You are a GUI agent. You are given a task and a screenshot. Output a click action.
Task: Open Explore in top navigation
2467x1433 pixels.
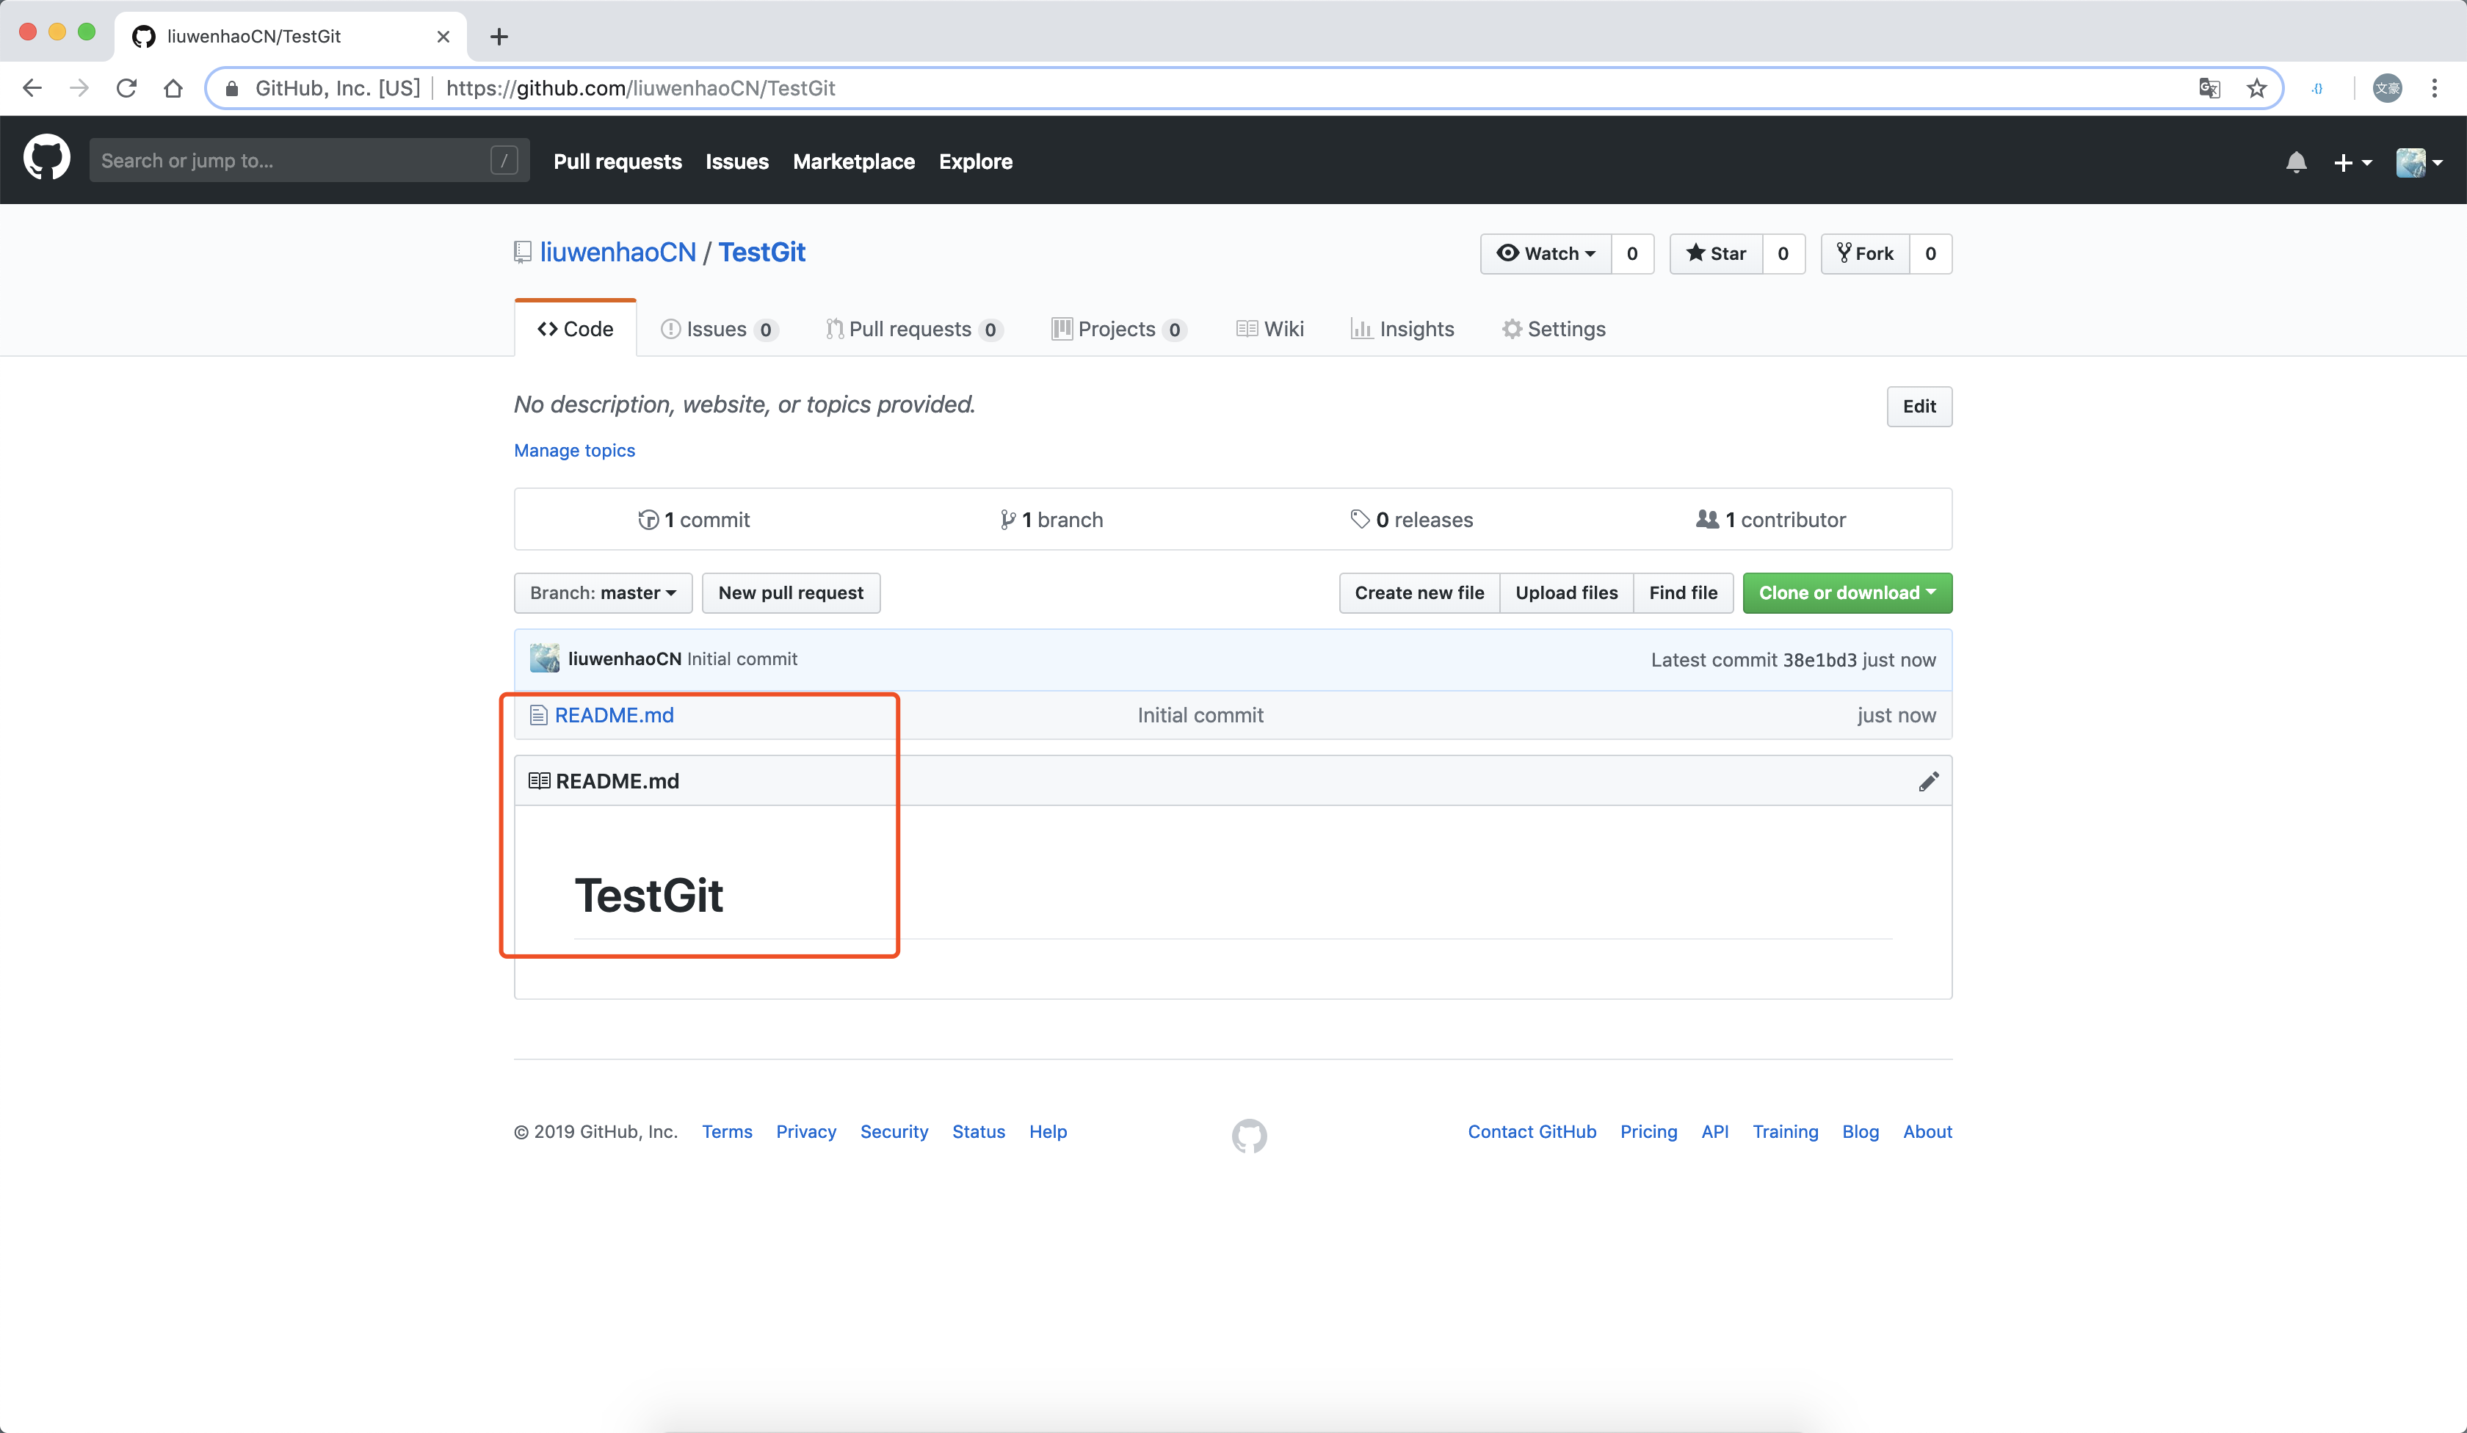(976, 162)
